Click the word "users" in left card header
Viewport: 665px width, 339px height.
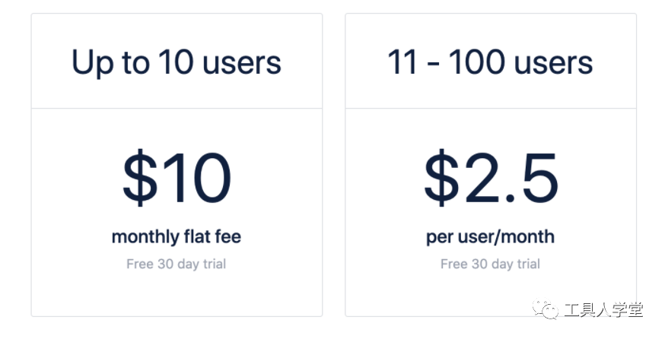(x=242, y=65)
